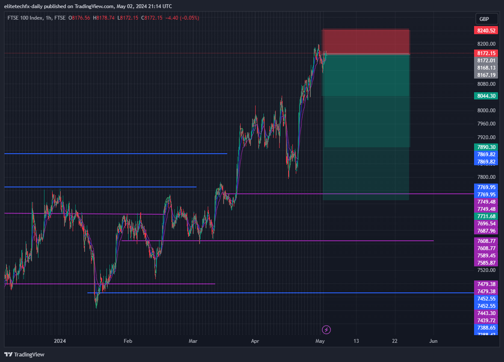Click the purple 7696.54 price label
504x362 pixels.
[486, 223]
